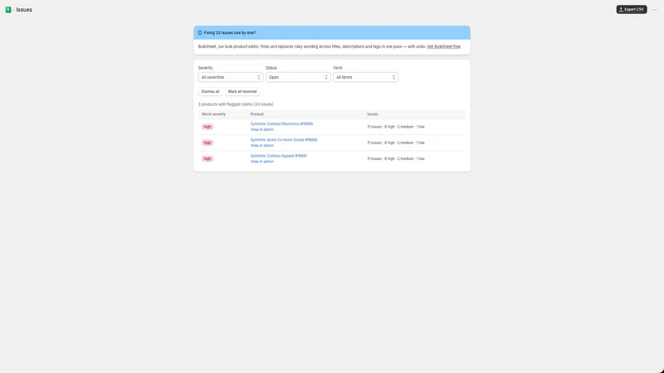Click the info icon in the blue banner

[x=200, y=32]
